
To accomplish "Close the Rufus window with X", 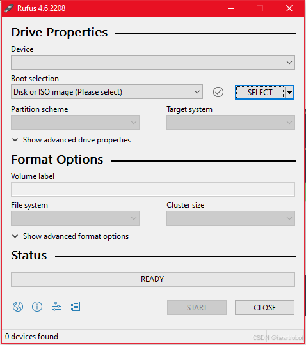I will [x=289, y=8].
